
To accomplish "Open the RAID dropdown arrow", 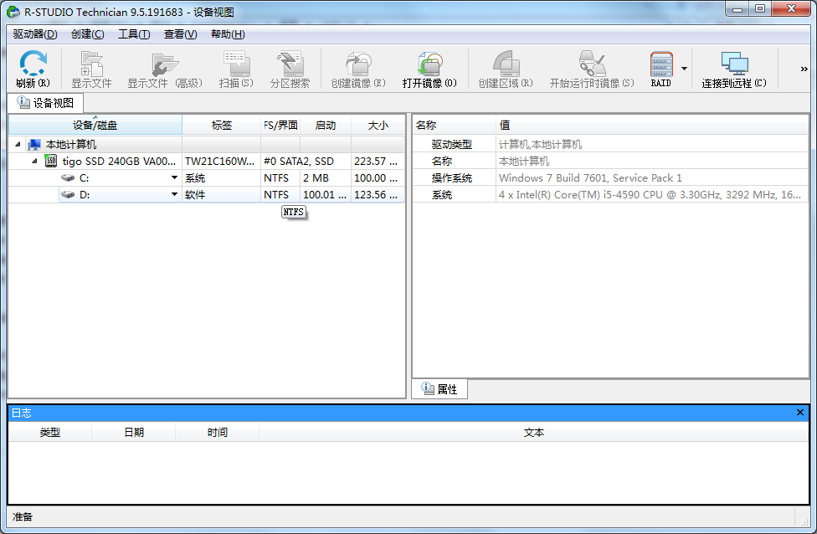I will tap(684, 69).
